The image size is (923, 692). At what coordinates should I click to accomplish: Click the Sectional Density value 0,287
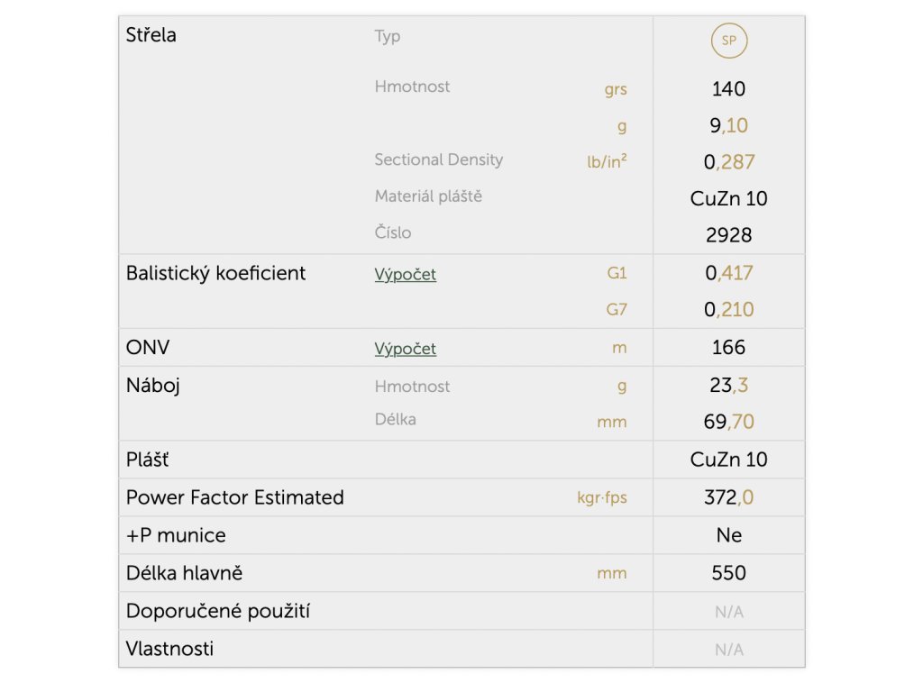coord(728,162)
